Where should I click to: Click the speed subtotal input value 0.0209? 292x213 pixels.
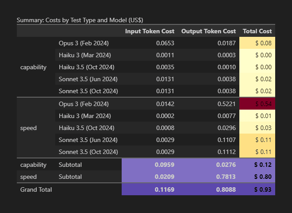click(165, 177)
